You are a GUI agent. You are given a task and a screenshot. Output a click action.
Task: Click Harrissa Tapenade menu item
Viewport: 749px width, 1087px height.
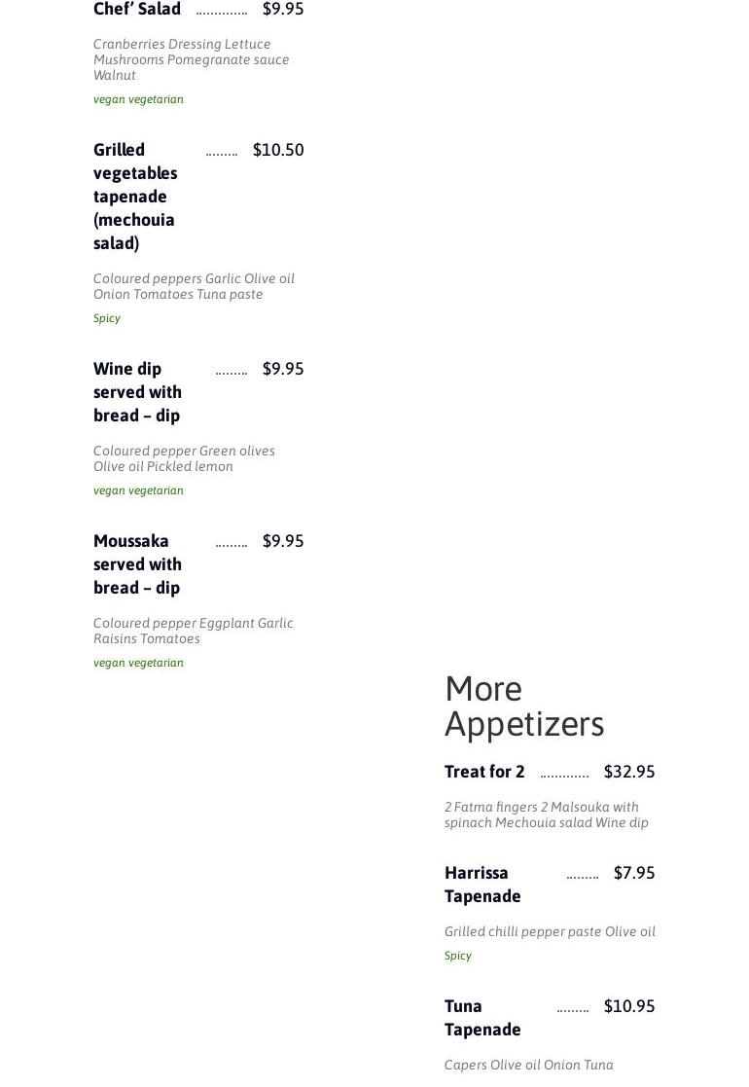[482, 884]
